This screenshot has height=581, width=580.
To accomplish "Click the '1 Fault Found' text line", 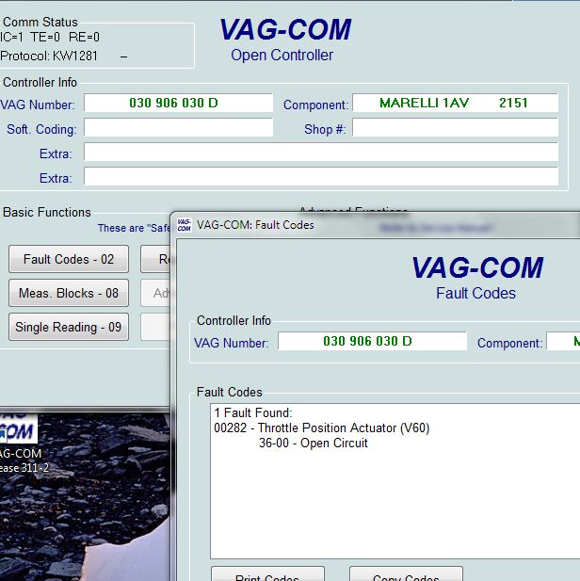I will tap(253, 412).
